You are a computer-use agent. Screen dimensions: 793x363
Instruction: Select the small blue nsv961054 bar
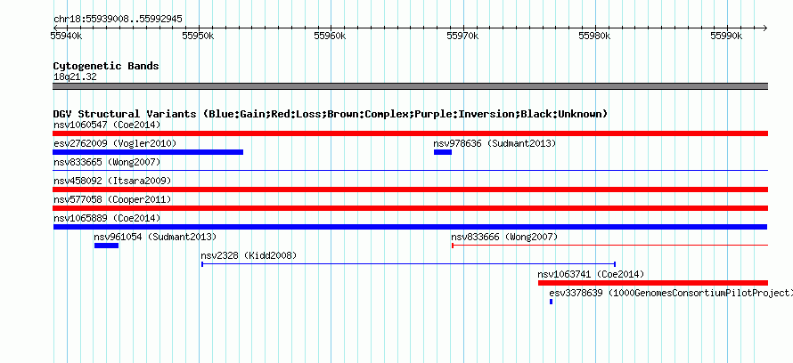pyautogui.click(x=106, y=246)
